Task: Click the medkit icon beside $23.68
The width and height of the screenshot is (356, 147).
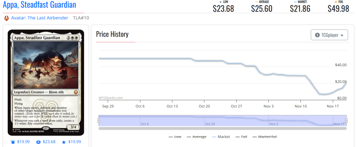Action: (x=38, y=142)
